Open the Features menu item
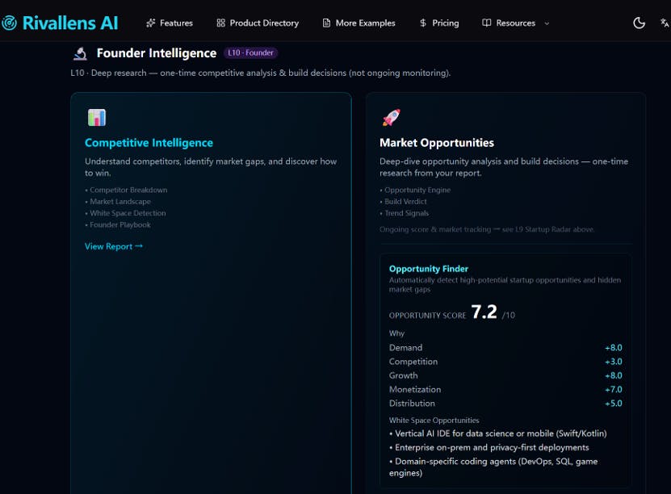This screenshot has width=671, height=494. pyautogui.click(x=170, y=23)
